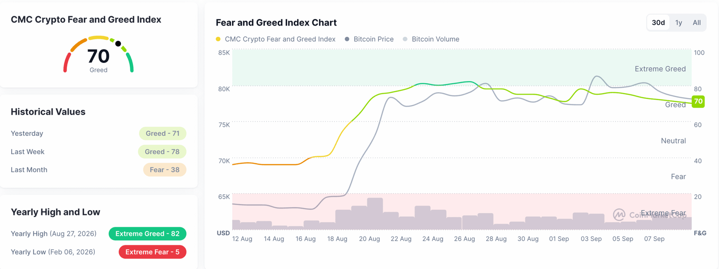
Task: Click the Extreme Fear - 5 badge
Action: [x=152, y=252]
